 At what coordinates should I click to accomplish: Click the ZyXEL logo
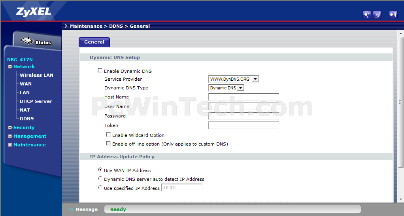click(34, 11)
